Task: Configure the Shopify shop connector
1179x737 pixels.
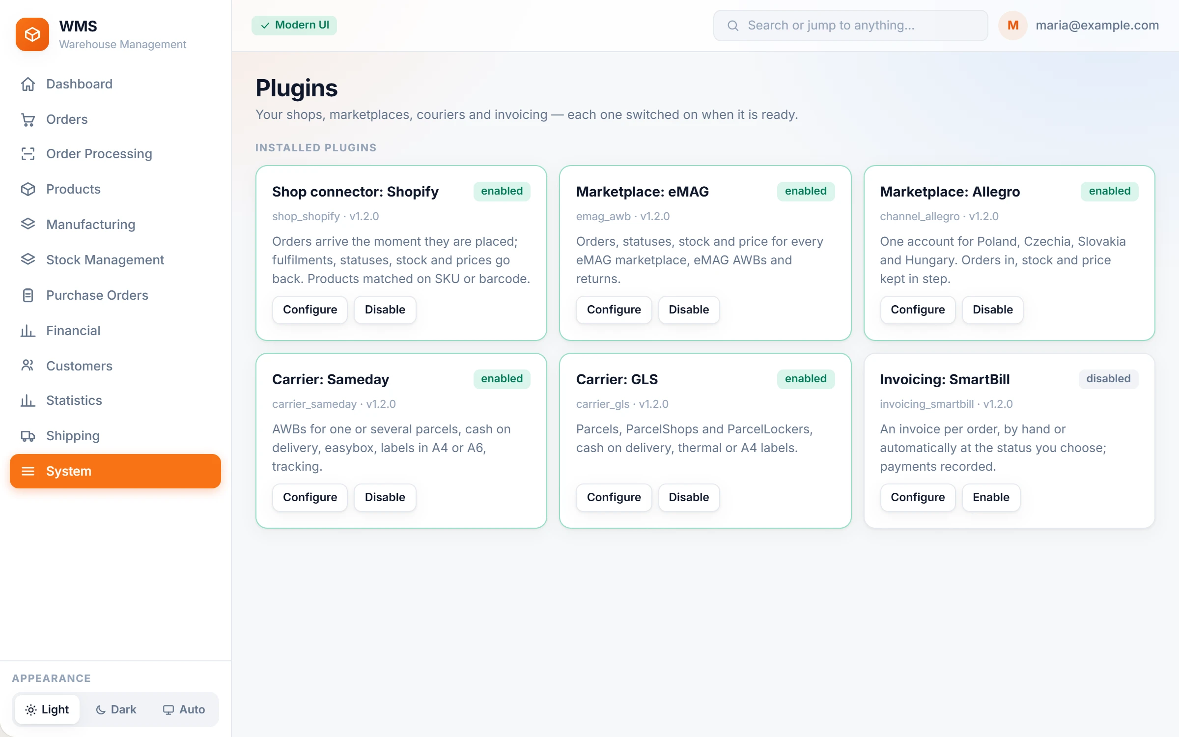Action: point(310,310)
